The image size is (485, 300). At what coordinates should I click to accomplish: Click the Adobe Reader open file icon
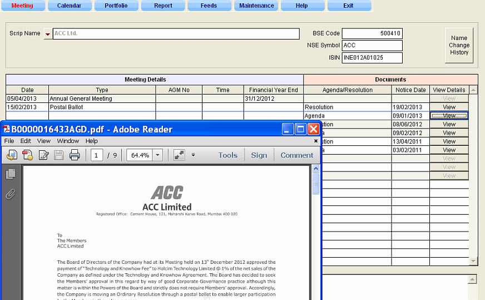[x=12, y=155]
